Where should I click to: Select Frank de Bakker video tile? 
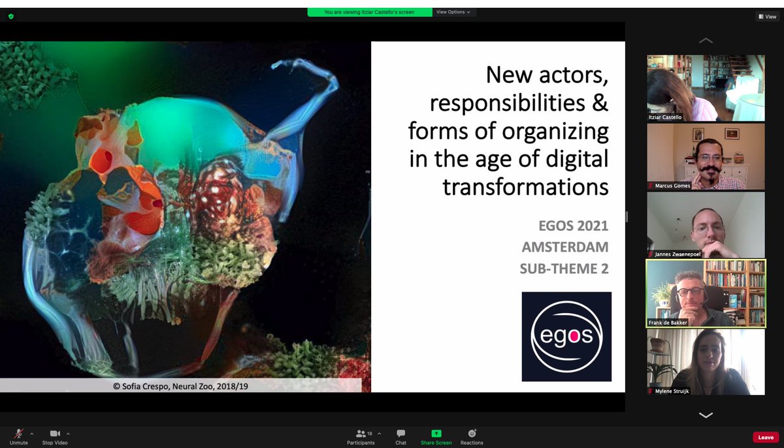tap(706, 293)
